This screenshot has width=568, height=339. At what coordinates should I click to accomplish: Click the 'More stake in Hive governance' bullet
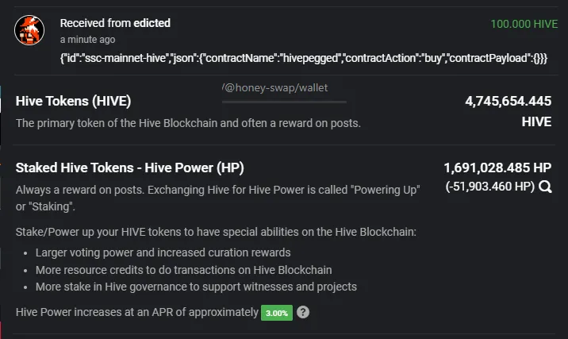click(x=196, y=287)
